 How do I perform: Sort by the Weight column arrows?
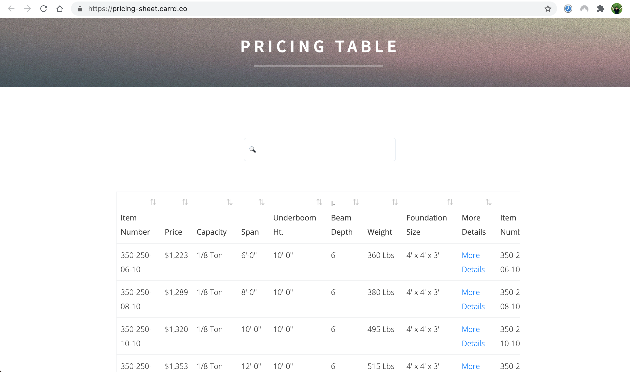click(x=395, y=202)
